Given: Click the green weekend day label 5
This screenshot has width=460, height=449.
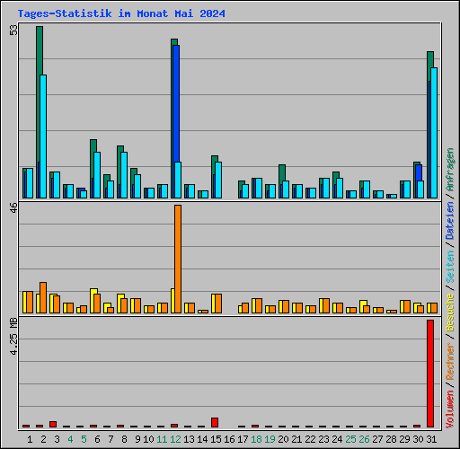Looking at the screenshot, I should 84,439.
